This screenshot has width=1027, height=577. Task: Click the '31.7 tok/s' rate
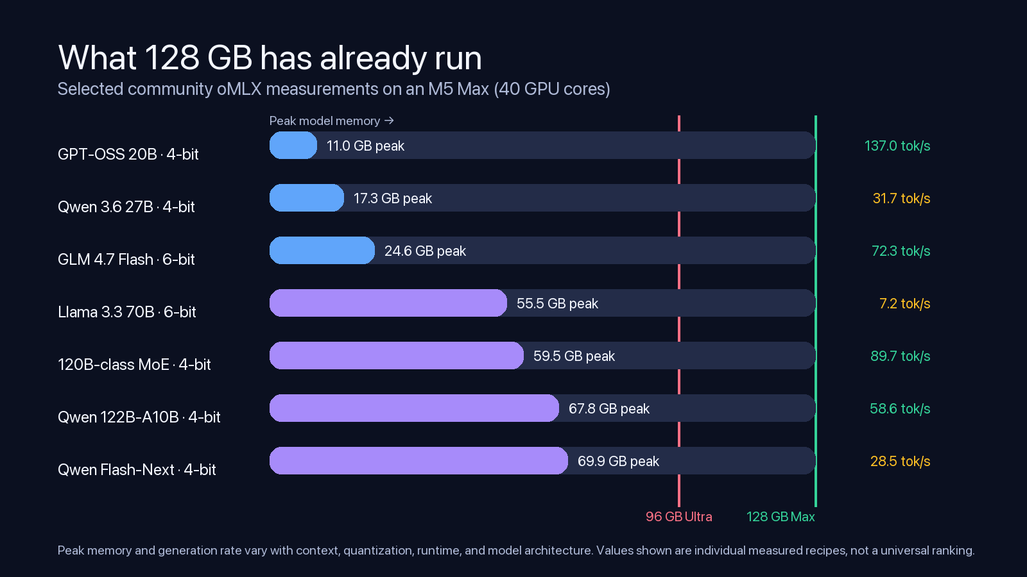[x=901, y=199]
